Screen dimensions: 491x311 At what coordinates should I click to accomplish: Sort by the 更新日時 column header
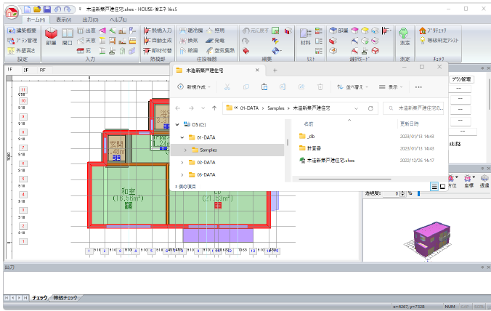click(x=409, y=124)
